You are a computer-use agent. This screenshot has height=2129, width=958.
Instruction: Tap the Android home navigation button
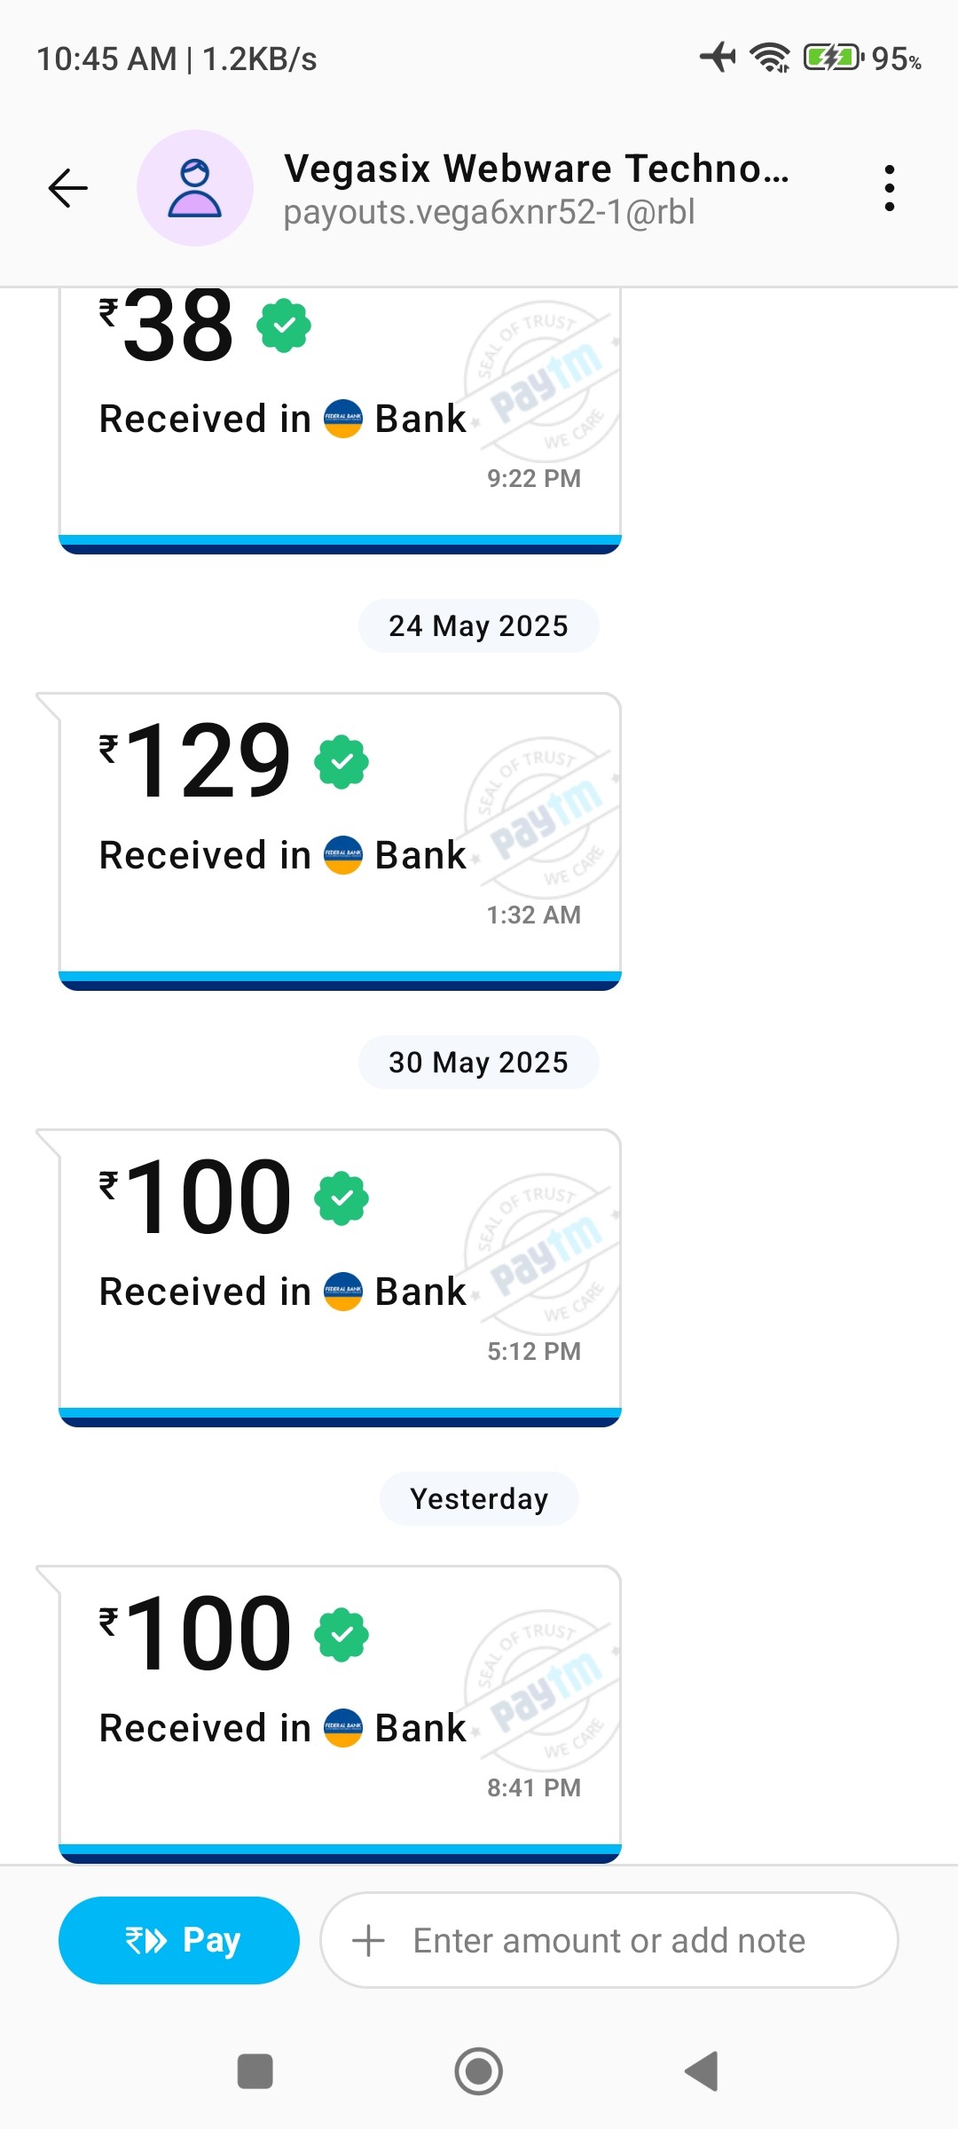[479, 2071]
